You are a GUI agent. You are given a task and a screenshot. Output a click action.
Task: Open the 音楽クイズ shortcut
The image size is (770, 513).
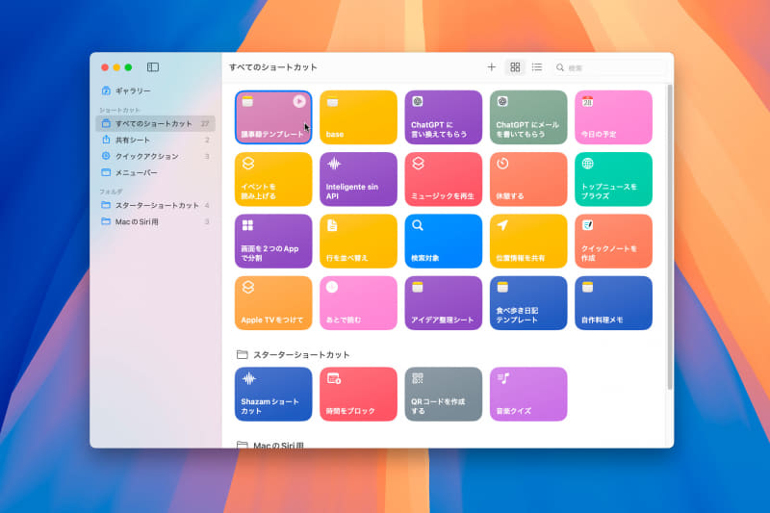click(x=527, y=395)
